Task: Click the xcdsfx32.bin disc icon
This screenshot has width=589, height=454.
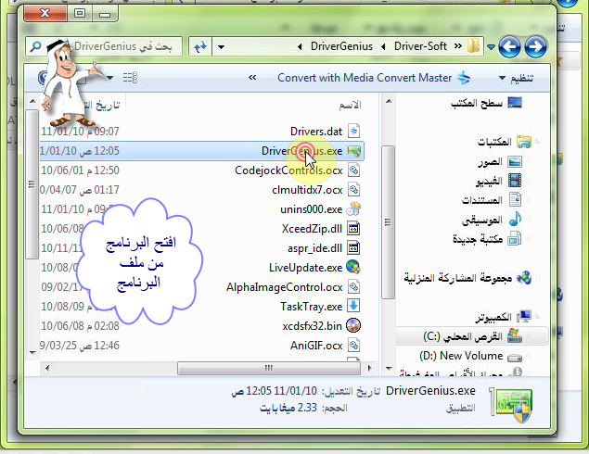Action: 353,326
